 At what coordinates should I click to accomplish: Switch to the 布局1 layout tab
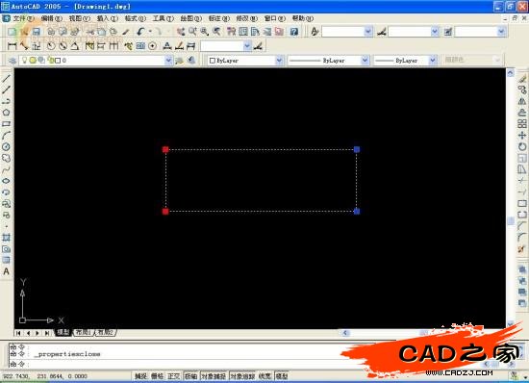pyautogui.click(x=84, y=332)
